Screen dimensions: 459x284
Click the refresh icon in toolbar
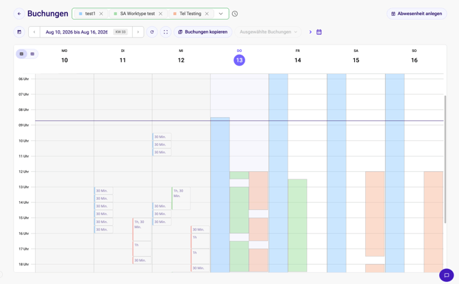click(x=152, y=32)
